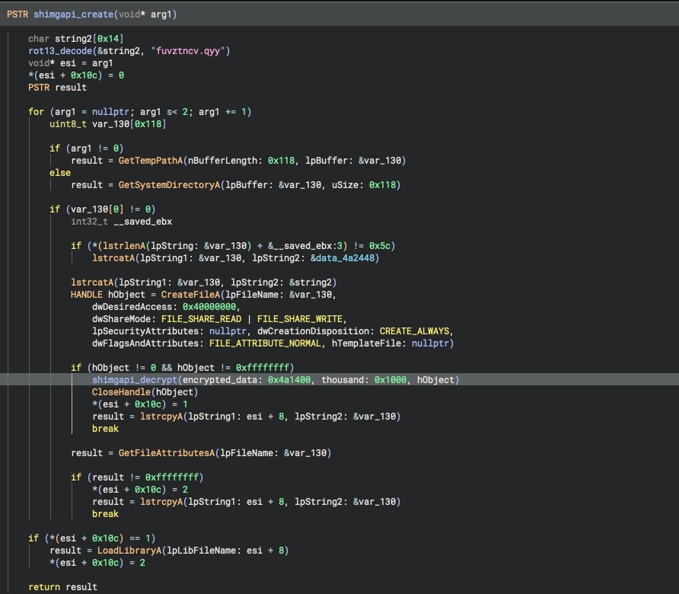This screenshot has width=679, height=594.
Task: Select the 0x4a1400 encrypted data address
Action: [x=289, y=379]
